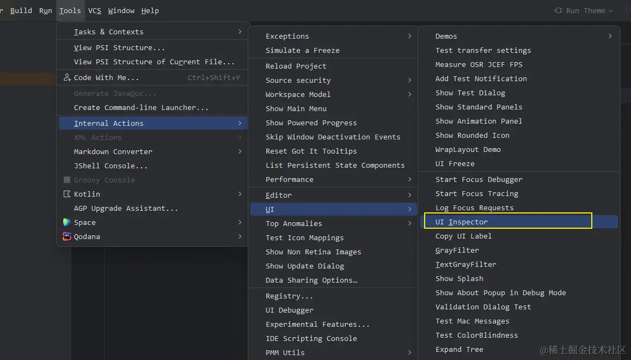Click the Run Theme plug icon
Screen dimensions: 631x360
click(559, 10)
